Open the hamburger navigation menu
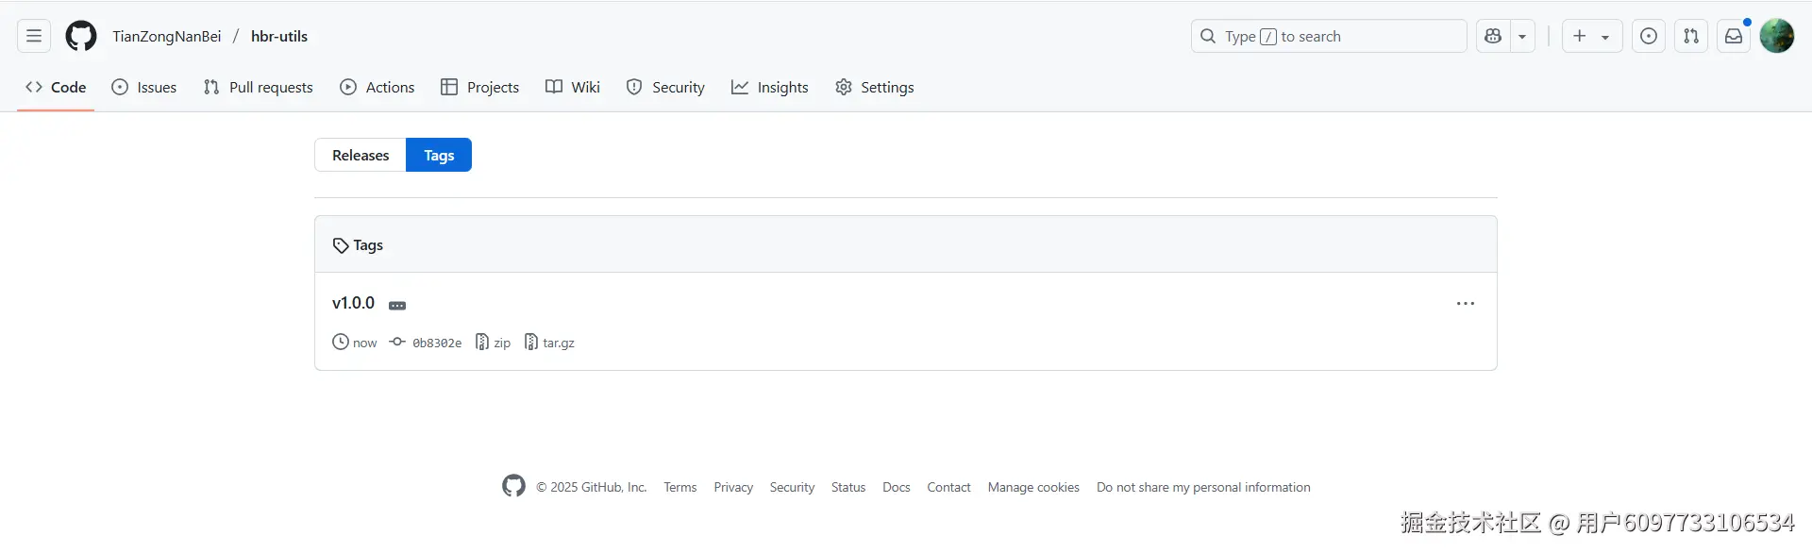The image size is (1812, 553). [34, 36]
